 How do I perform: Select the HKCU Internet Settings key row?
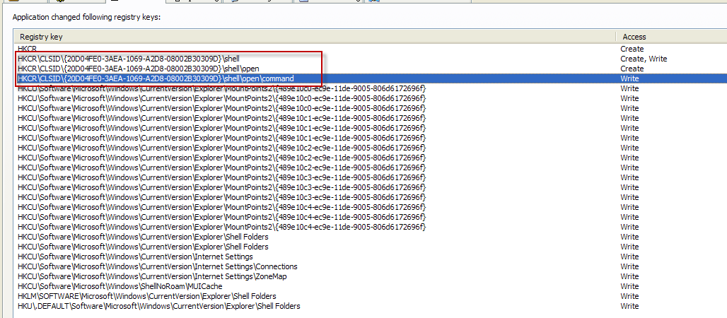(371, 257)
